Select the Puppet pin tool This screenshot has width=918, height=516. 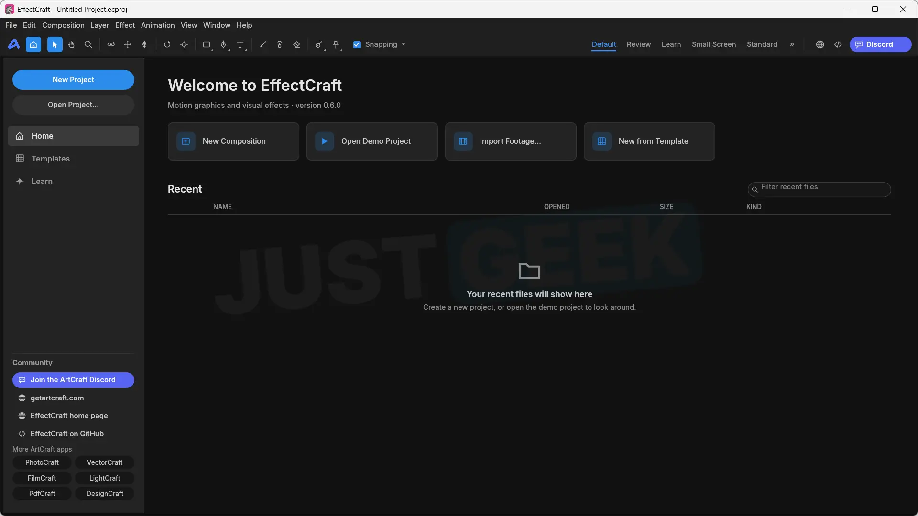click(336, 44)
